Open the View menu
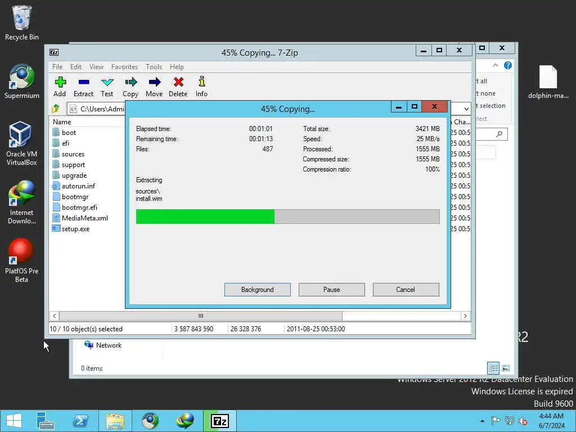576x432 pixels. point(96,67)
